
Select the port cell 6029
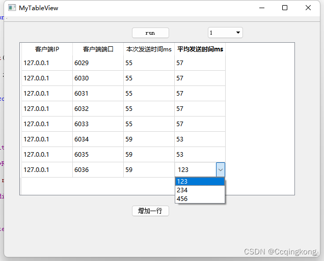click(98, 63)
